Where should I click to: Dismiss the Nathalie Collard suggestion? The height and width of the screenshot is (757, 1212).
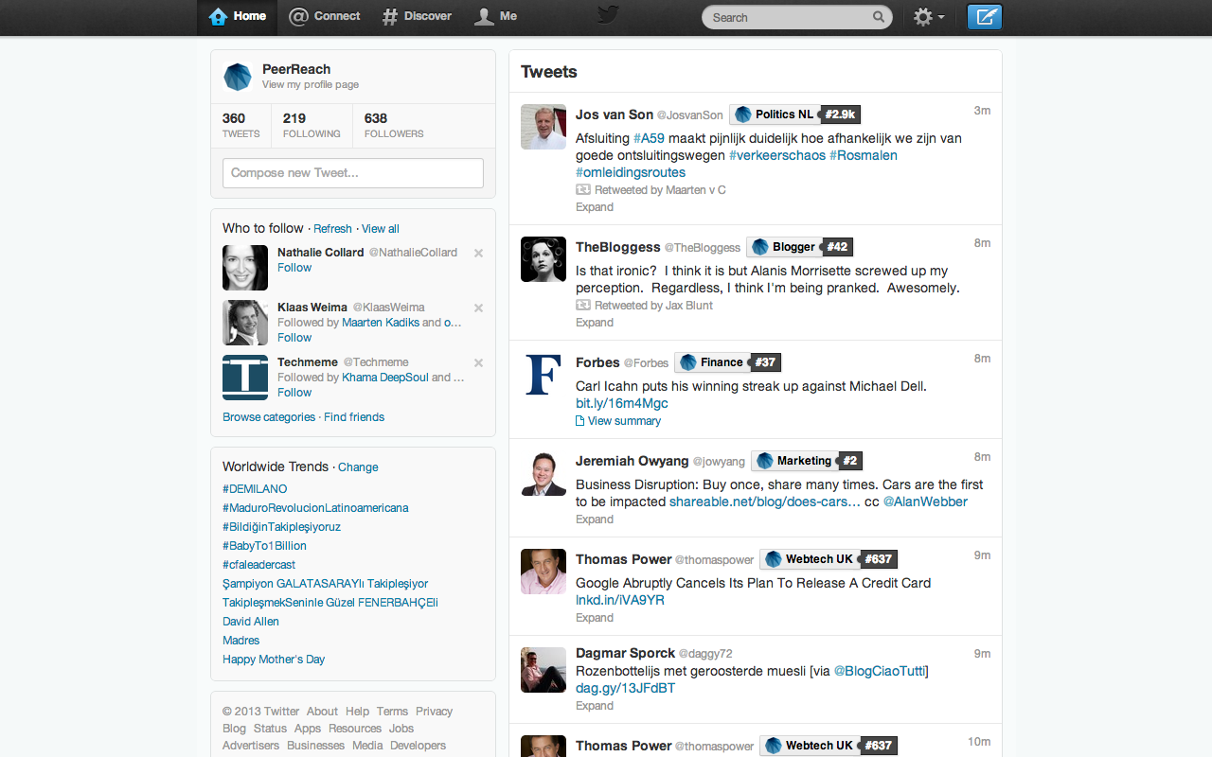(478, 253)
